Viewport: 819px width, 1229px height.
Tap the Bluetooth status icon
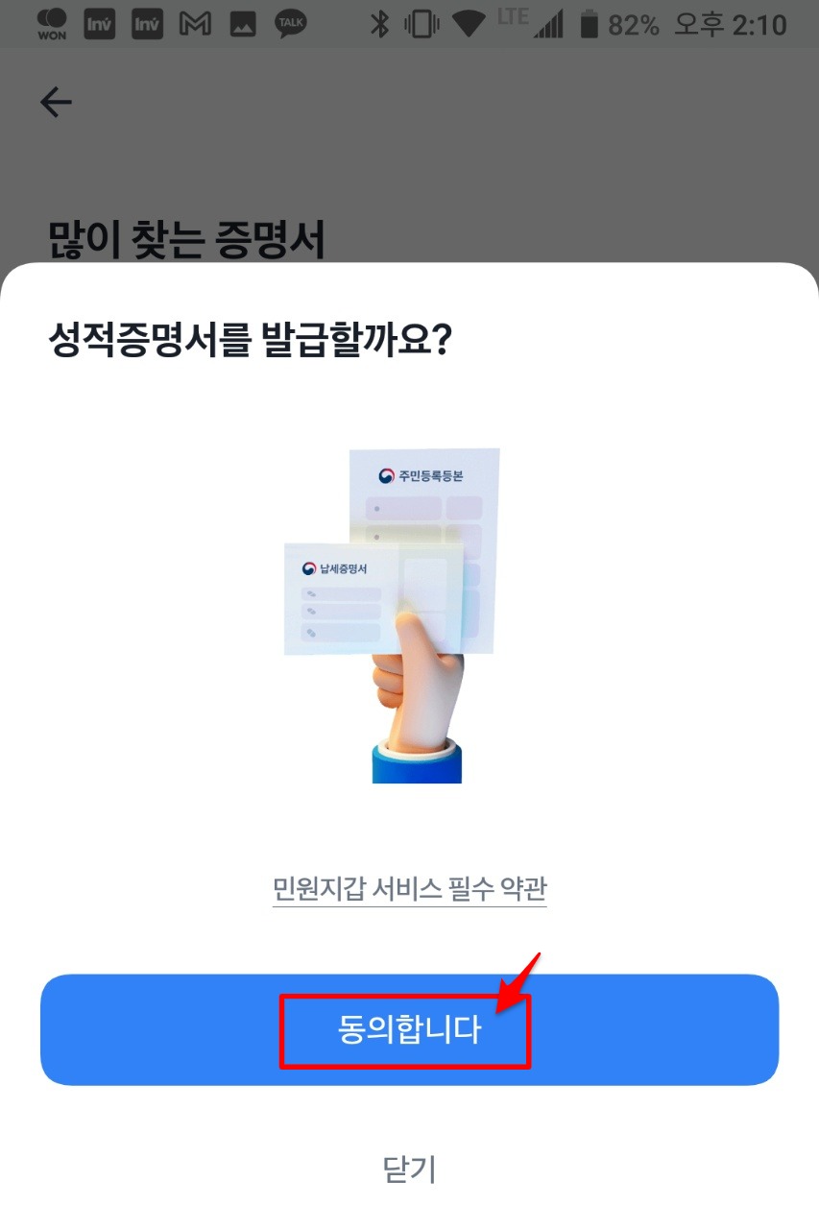(x=380, y=24)
